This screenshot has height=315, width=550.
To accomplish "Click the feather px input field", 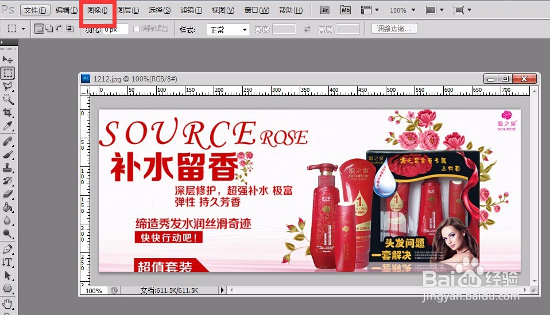I will tap(115, 29).
